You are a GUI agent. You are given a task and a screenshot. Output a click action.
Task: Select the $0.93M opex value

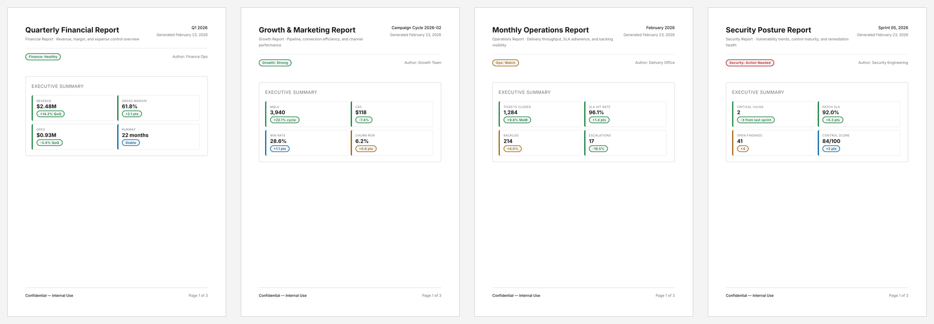tap(46, 135)
